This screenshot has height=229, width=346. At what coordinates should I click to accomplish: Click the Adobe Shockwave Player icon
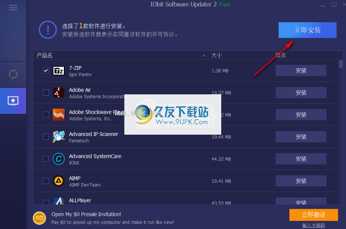point(59,115)
